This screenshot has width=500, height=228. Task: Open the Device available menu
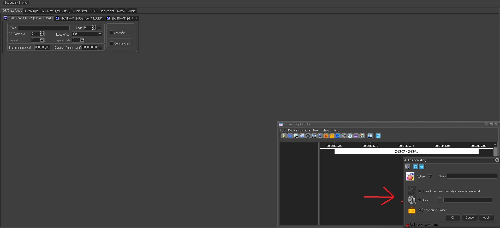(299, 130)
